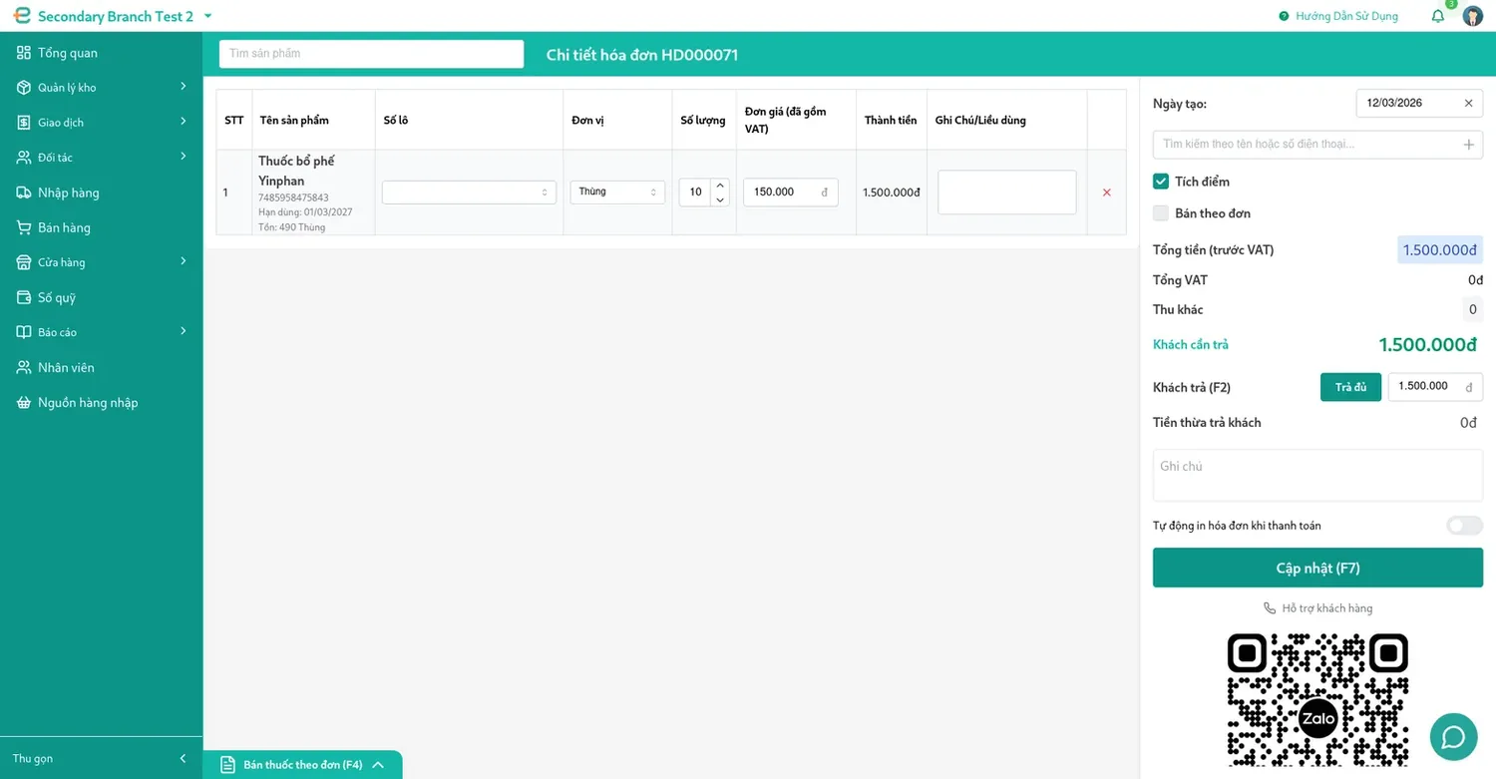
Task: Open the user avatar profile
Action: point(1472,16)
